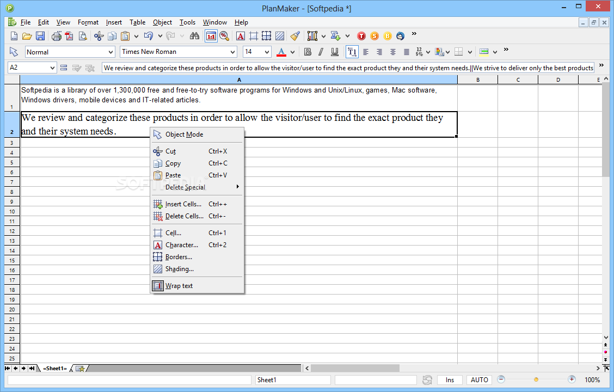The height and width of the screenshot is (392, 614).
Task: Open the Table menu
Action: tap(138, 22)
